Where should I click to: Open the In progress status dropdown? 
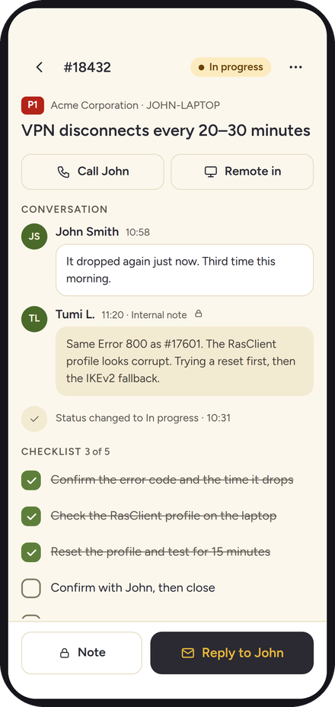[231, 67]
